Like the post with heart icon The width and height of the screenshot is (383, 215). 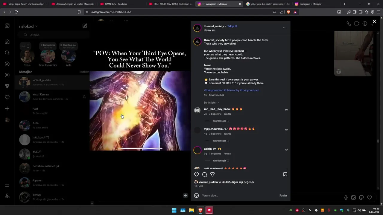pos(197,174)
